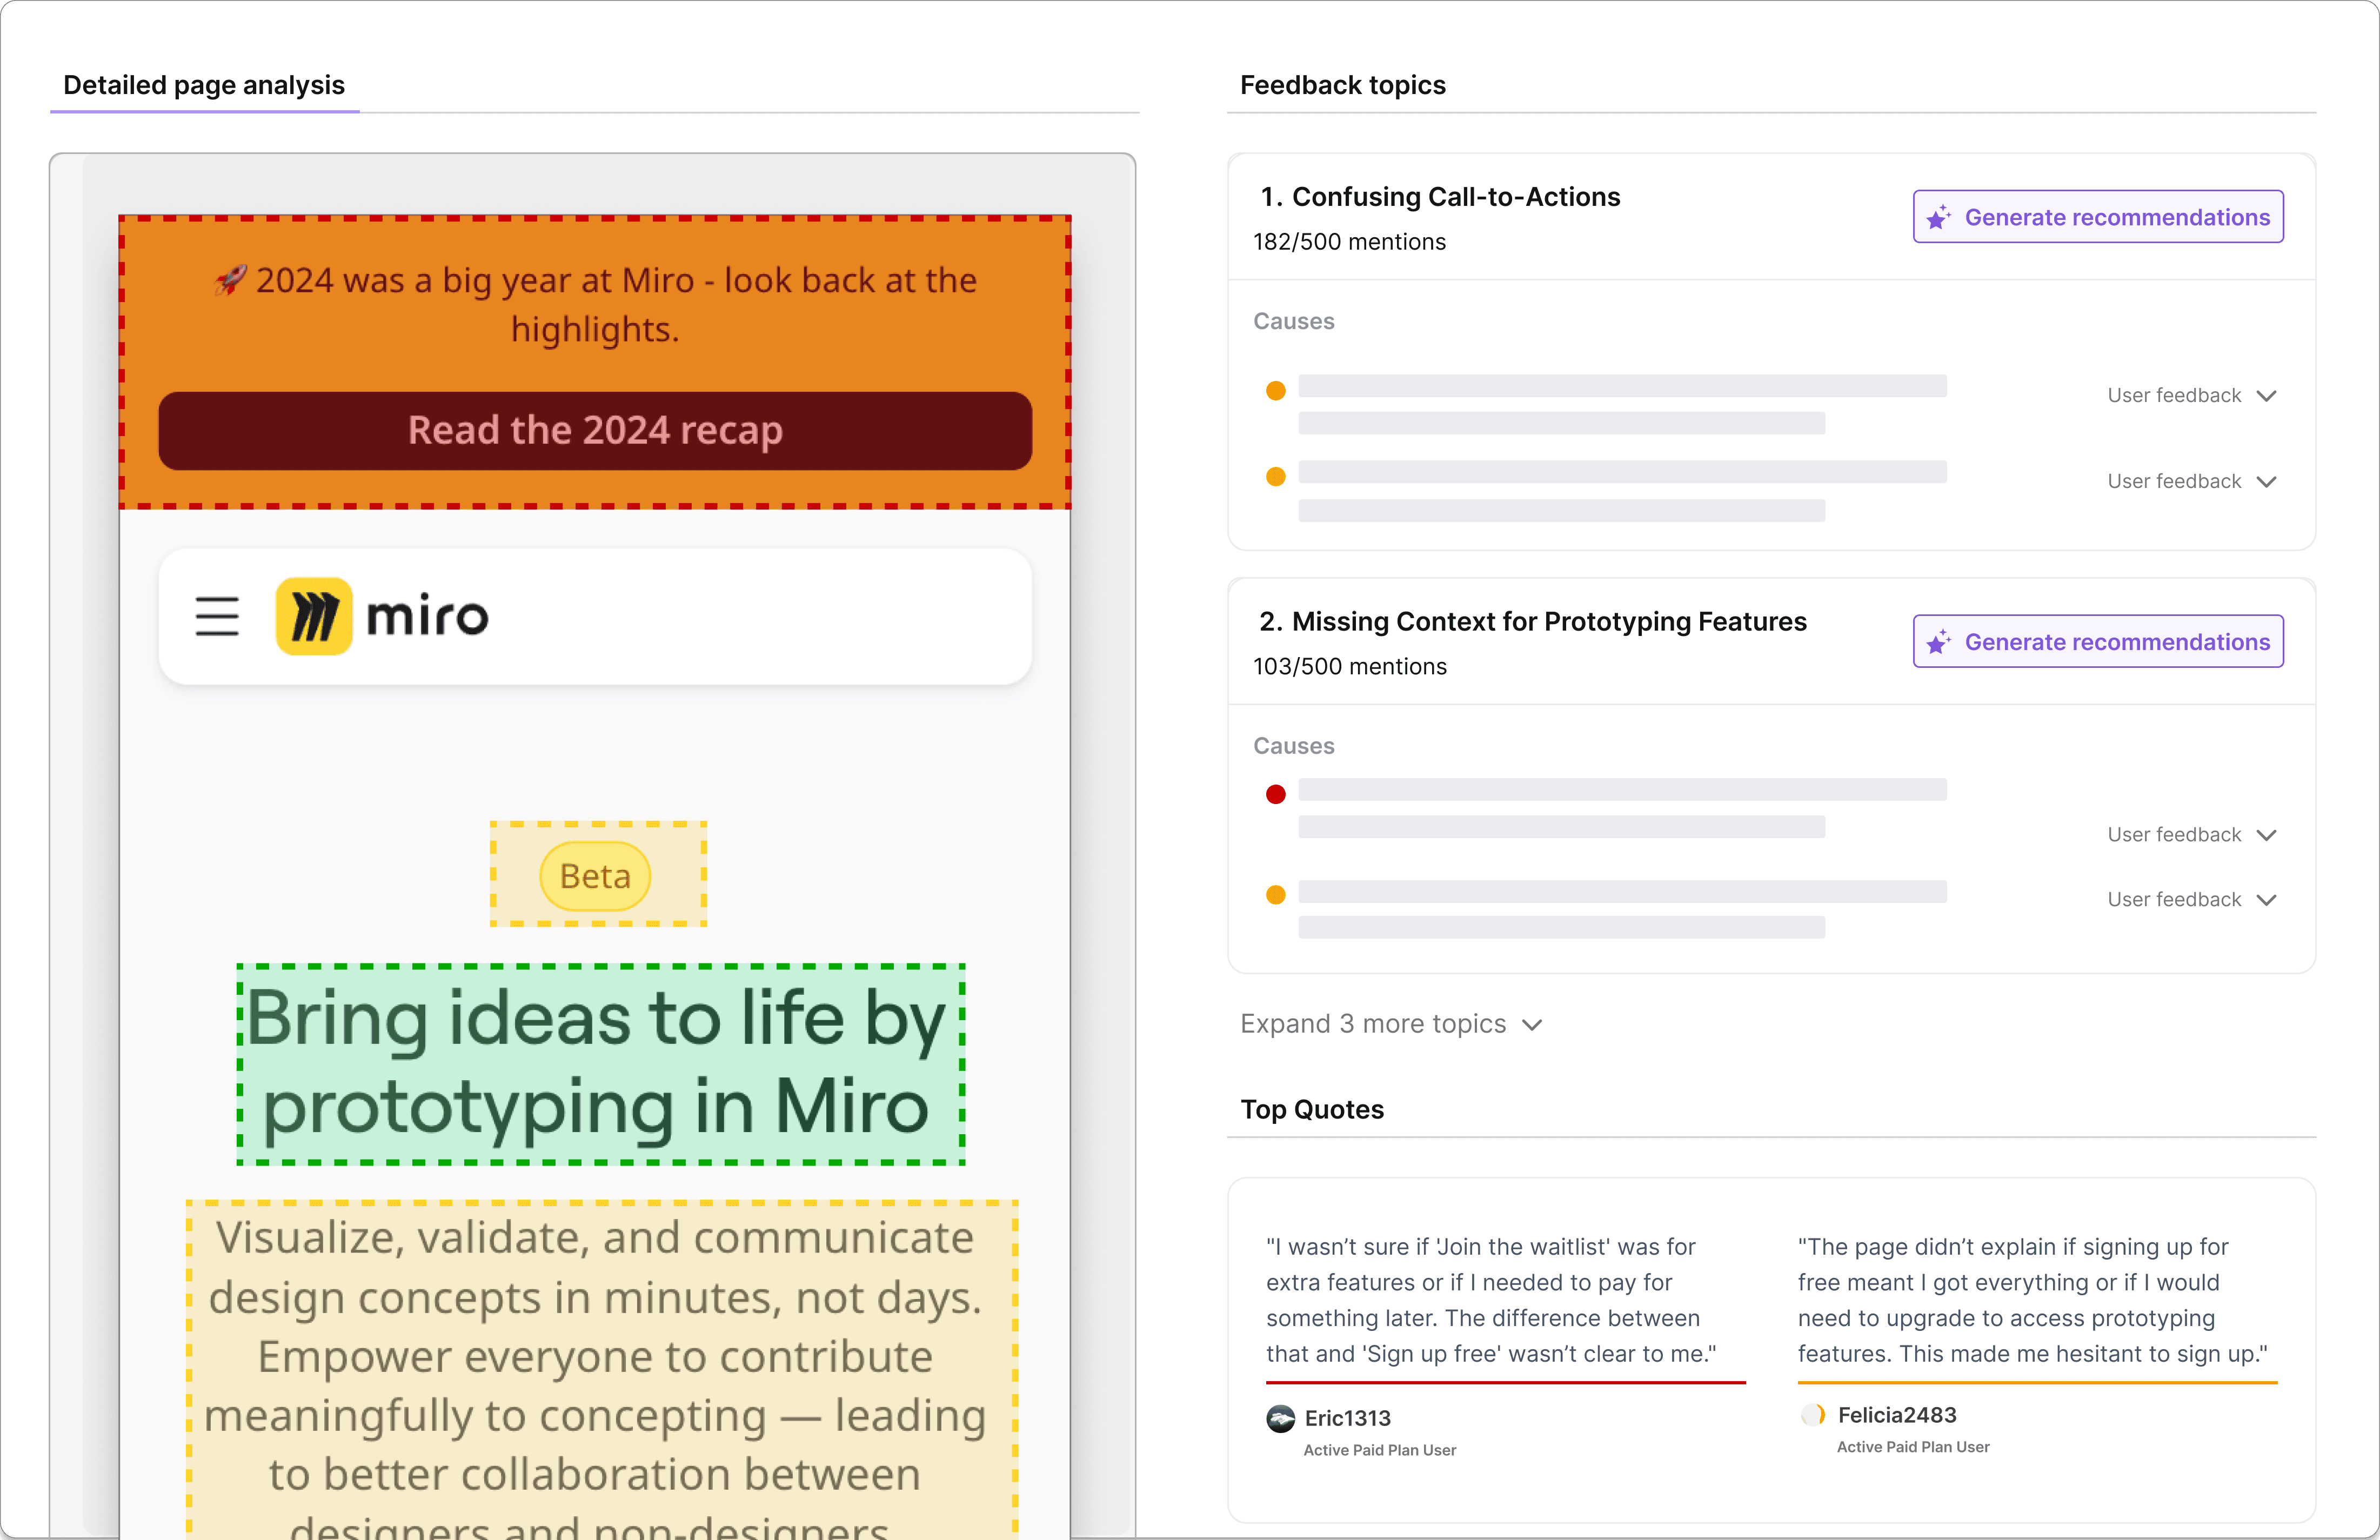Click Felicia2483's quote about signing up for free
The height and width of the screenshot is (1540, 2380).
(x=2033, y=1300)
